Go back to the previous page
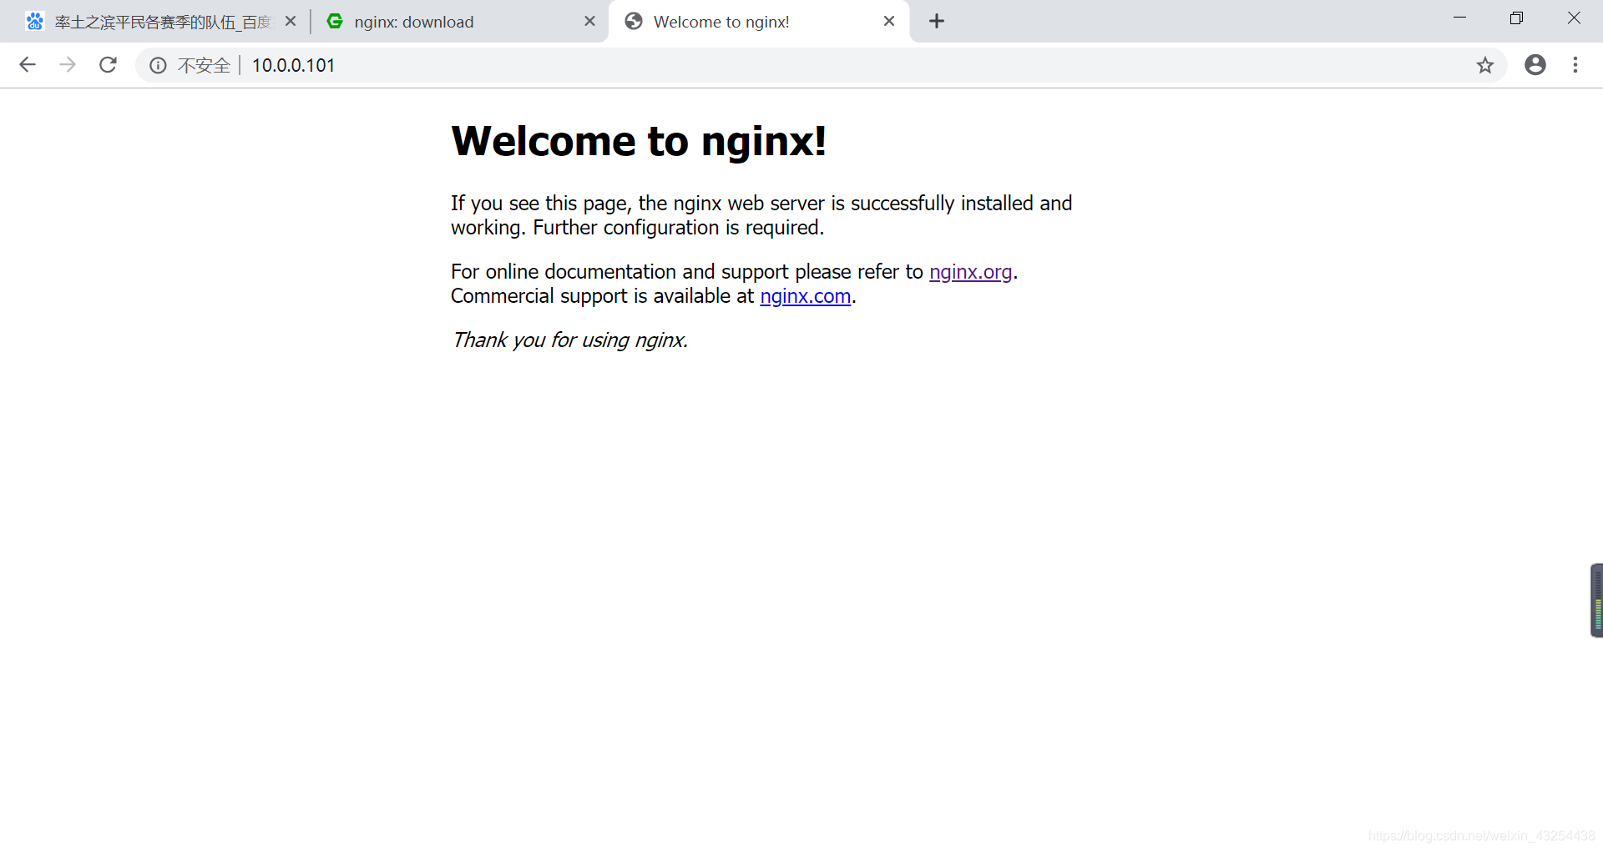 pos(28,65)
